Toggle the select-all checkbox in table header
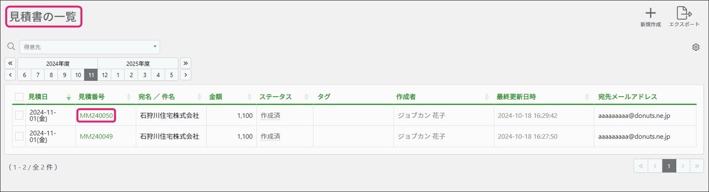Screen dimensions: 709x192 click(19, 97)
